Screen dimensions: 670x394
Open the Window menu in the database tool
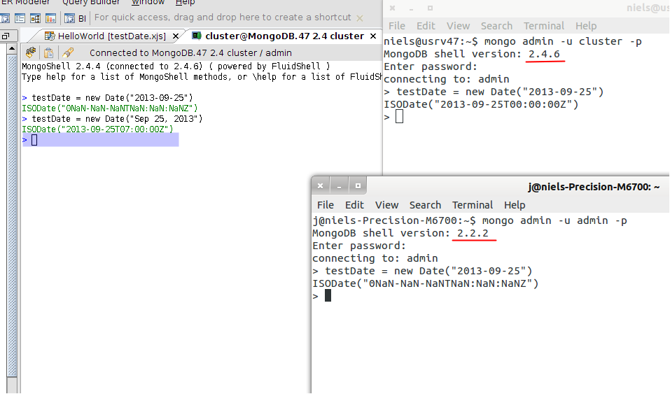point(148,2)
